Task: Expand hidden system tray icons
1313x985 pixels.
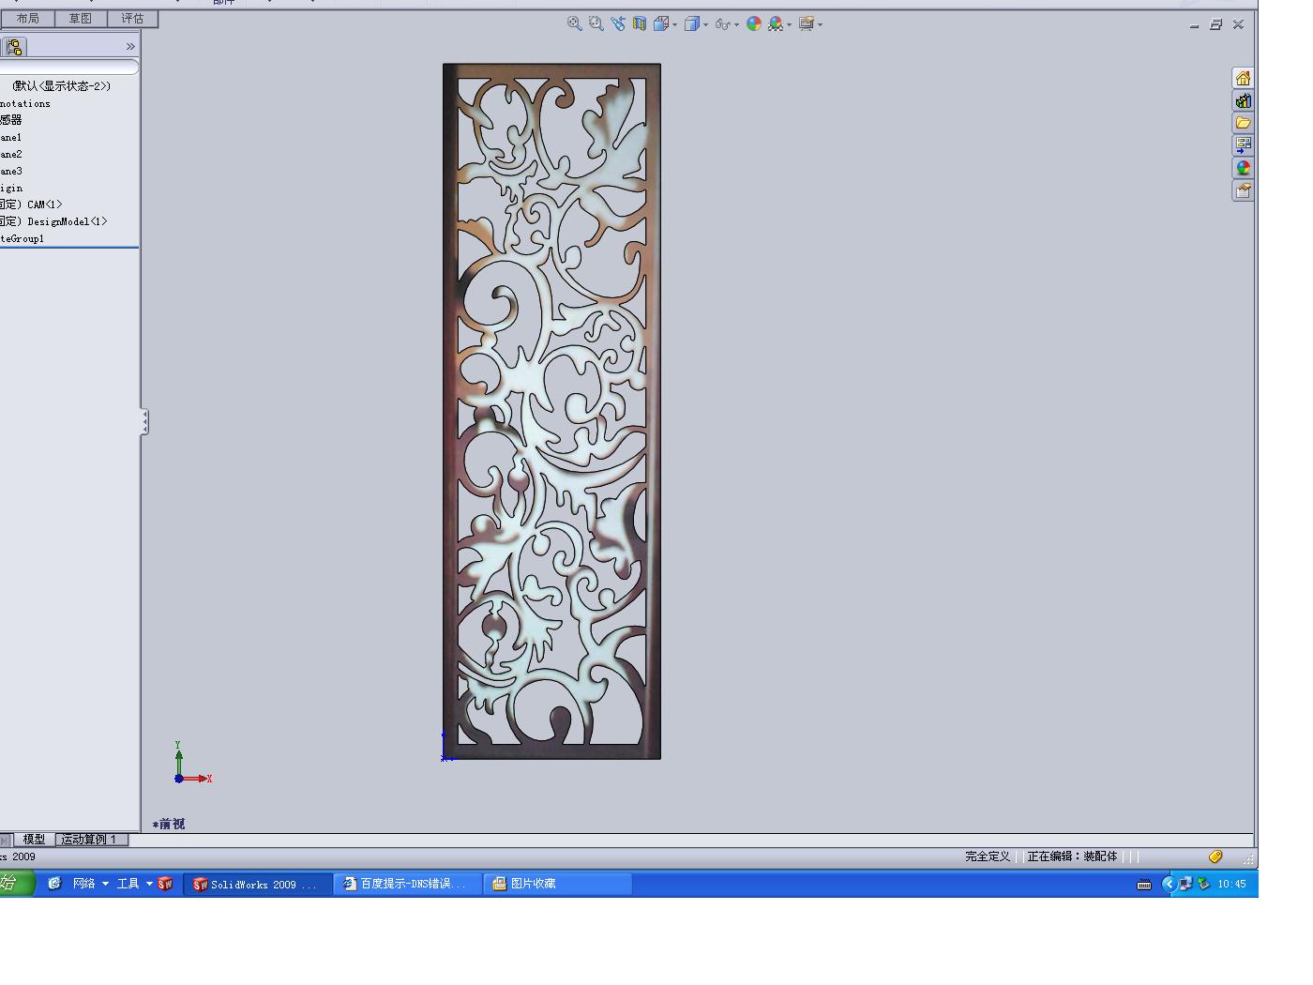Action: (1169, 884)
